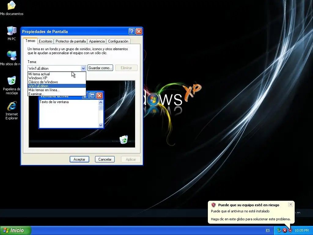Open Mis documentos desktop icon
The image size is (313, 235).
12,8
